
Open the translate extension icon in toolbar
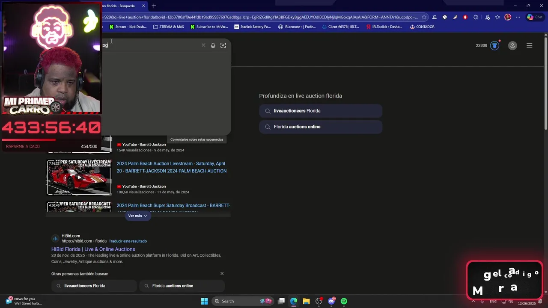coord(434,17)
